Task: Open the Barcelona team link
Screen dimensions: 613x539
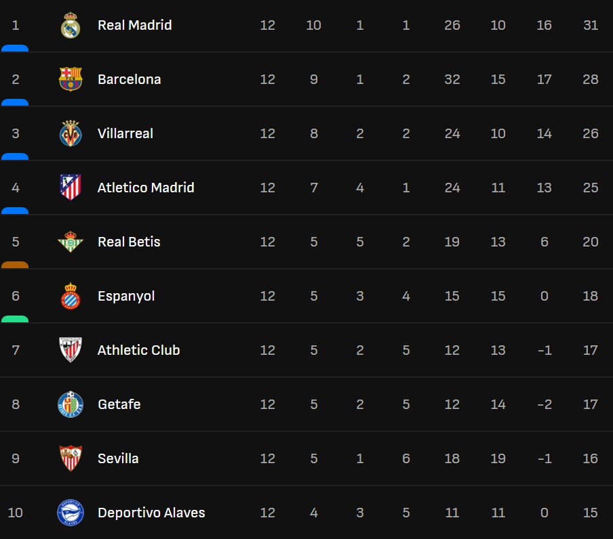Action: coord(129,79)
